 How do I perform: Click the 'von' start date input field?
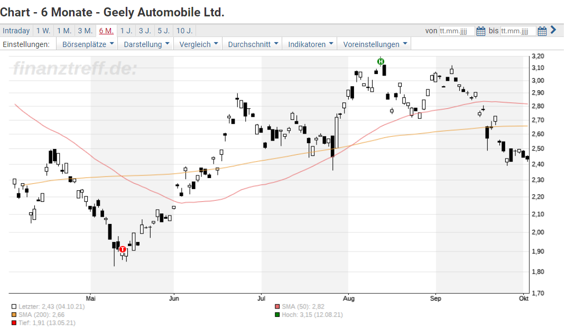coord(457,31)
